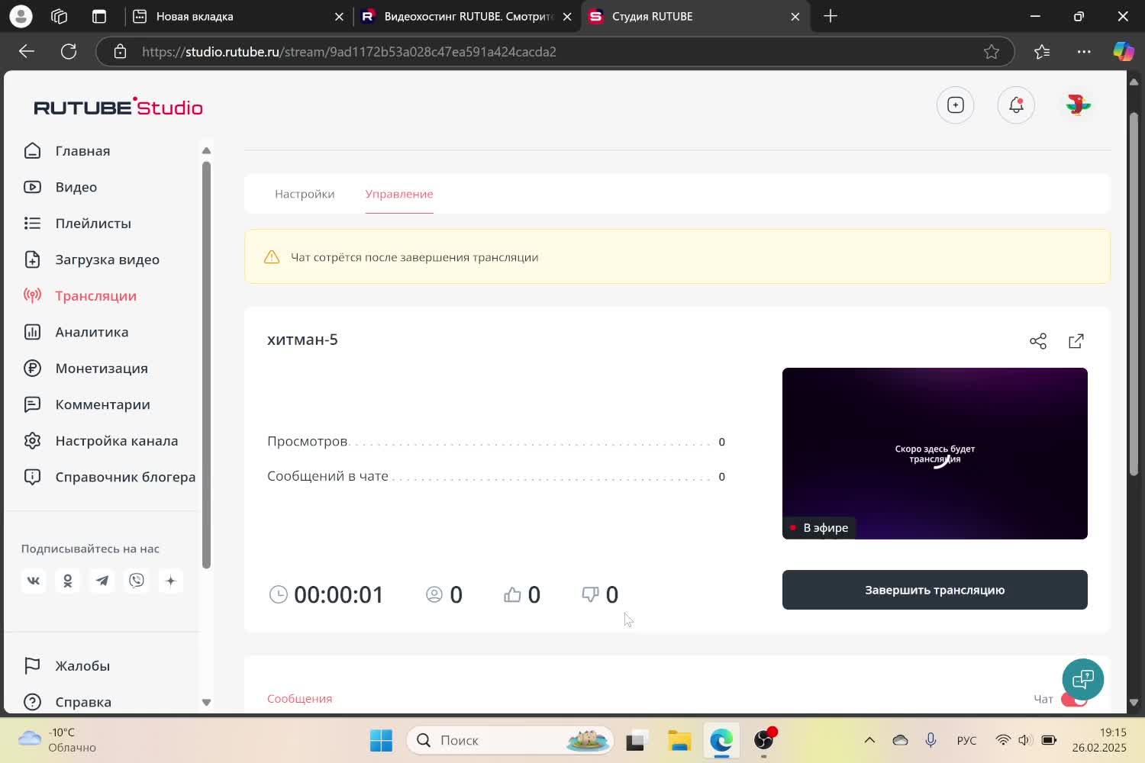
Task: Open the Viber social icon
Action: [x=137, y=581]
